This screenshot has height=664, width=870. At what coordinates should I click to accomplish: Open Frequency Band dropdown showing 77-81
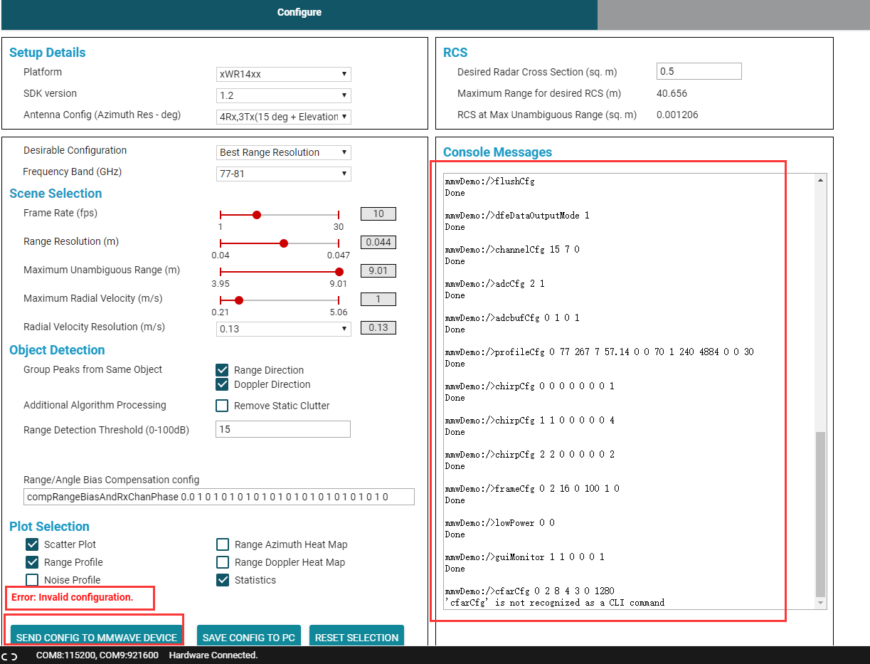click(283, 174)
